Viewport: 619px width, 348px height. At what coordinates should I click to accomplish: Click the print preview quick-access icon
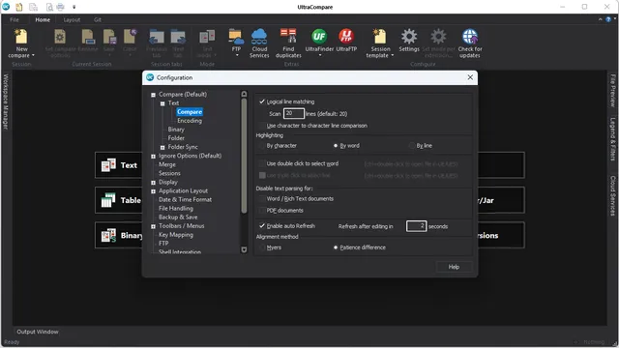tap(49, 7)
